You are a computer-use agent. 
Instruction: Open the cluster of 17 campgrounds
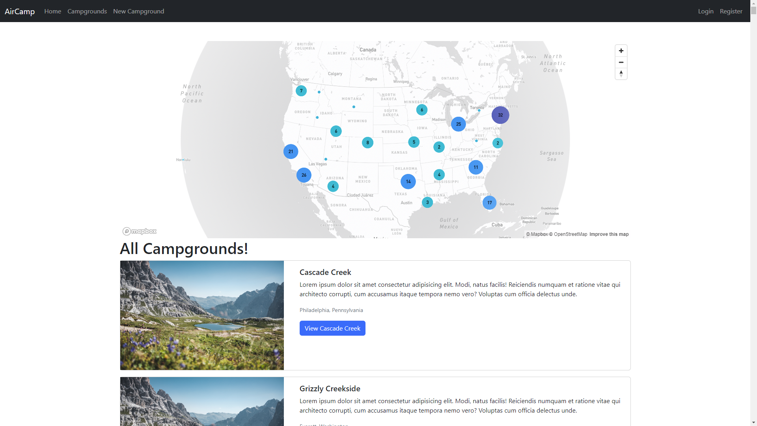[x=489, y=203]
